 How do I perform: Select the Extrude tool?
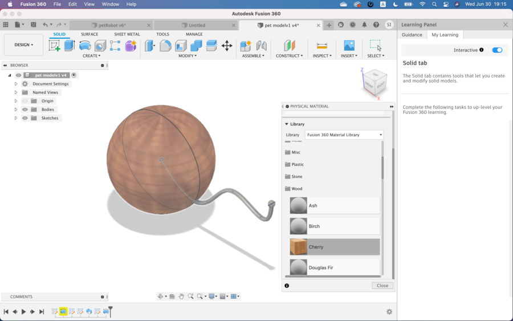click(x=70, y=46)
